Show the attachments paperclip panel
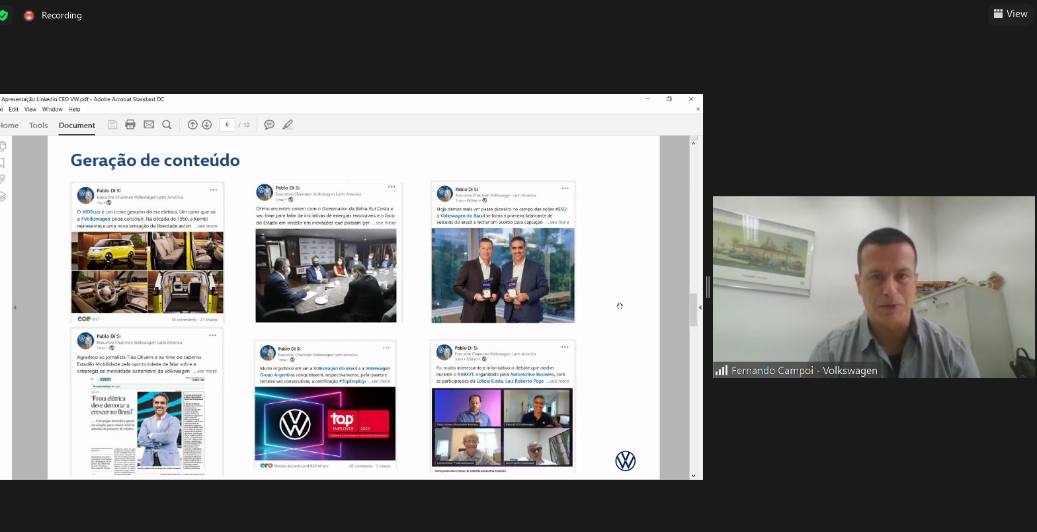 (3, 179)
